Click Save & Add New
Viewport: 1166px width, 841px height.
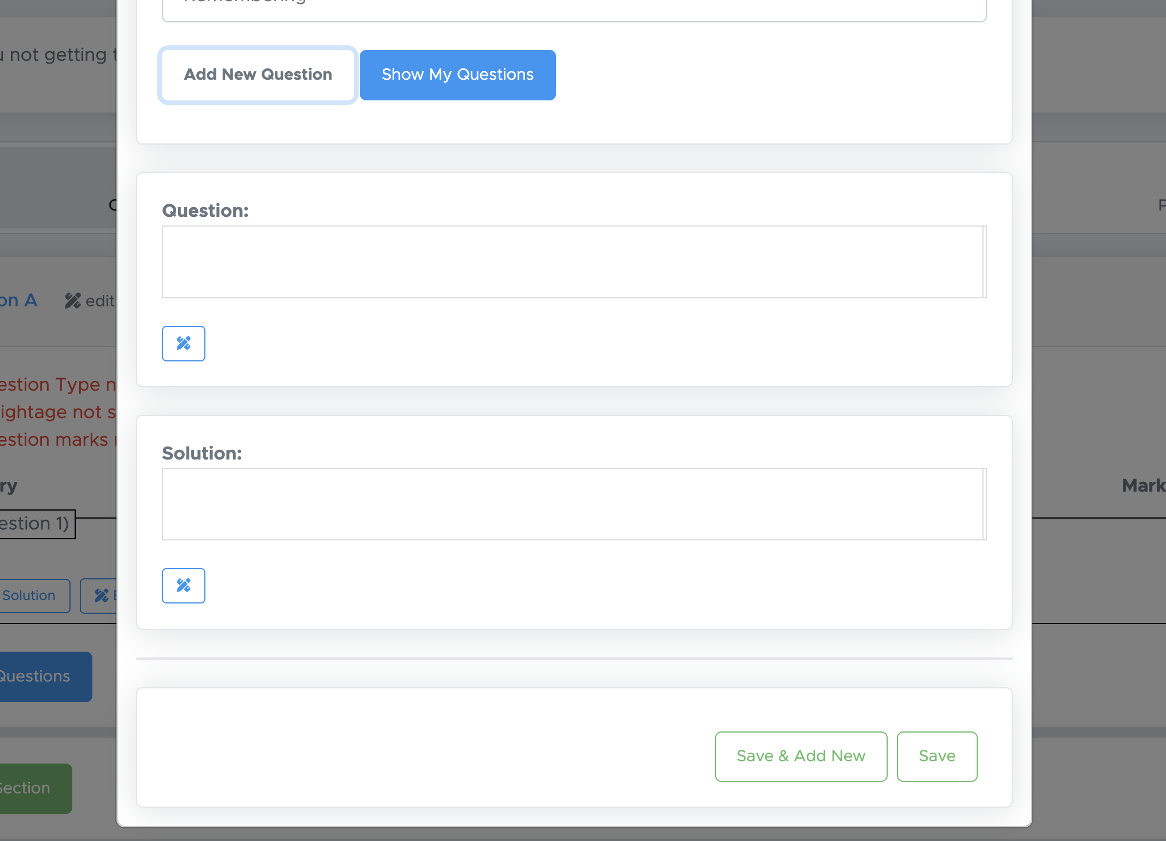800,756
